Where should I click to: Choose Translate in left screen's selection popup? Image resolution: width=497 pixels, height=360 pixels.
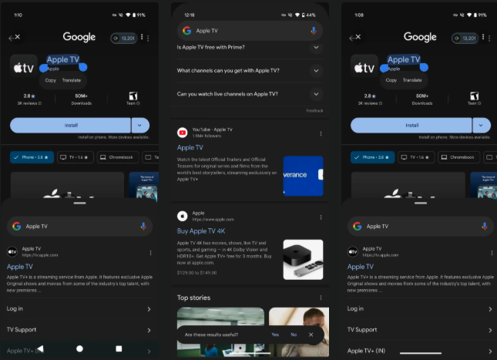coord(72,80)
